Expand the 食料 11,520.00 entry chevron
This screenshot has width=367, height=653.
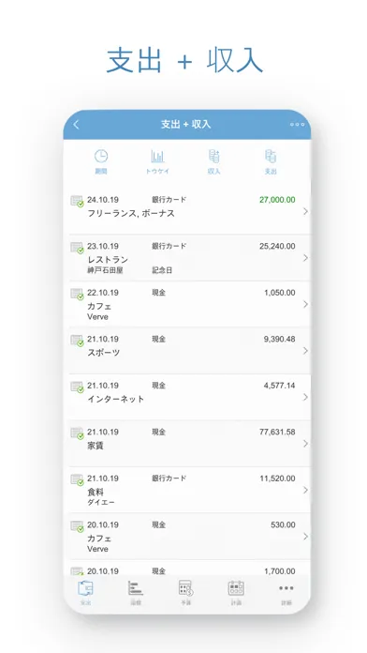(x=305, y=490)
